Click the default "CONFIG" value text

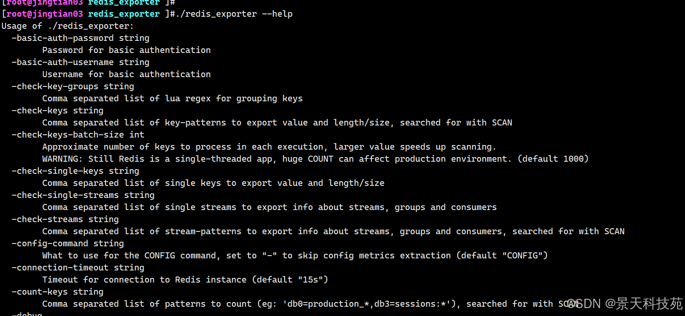point(502,256)
